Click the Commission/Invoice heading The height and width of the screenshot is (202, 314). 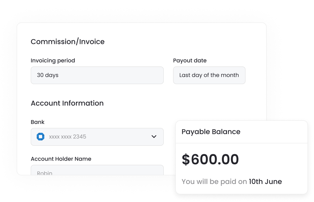point(67,42)
